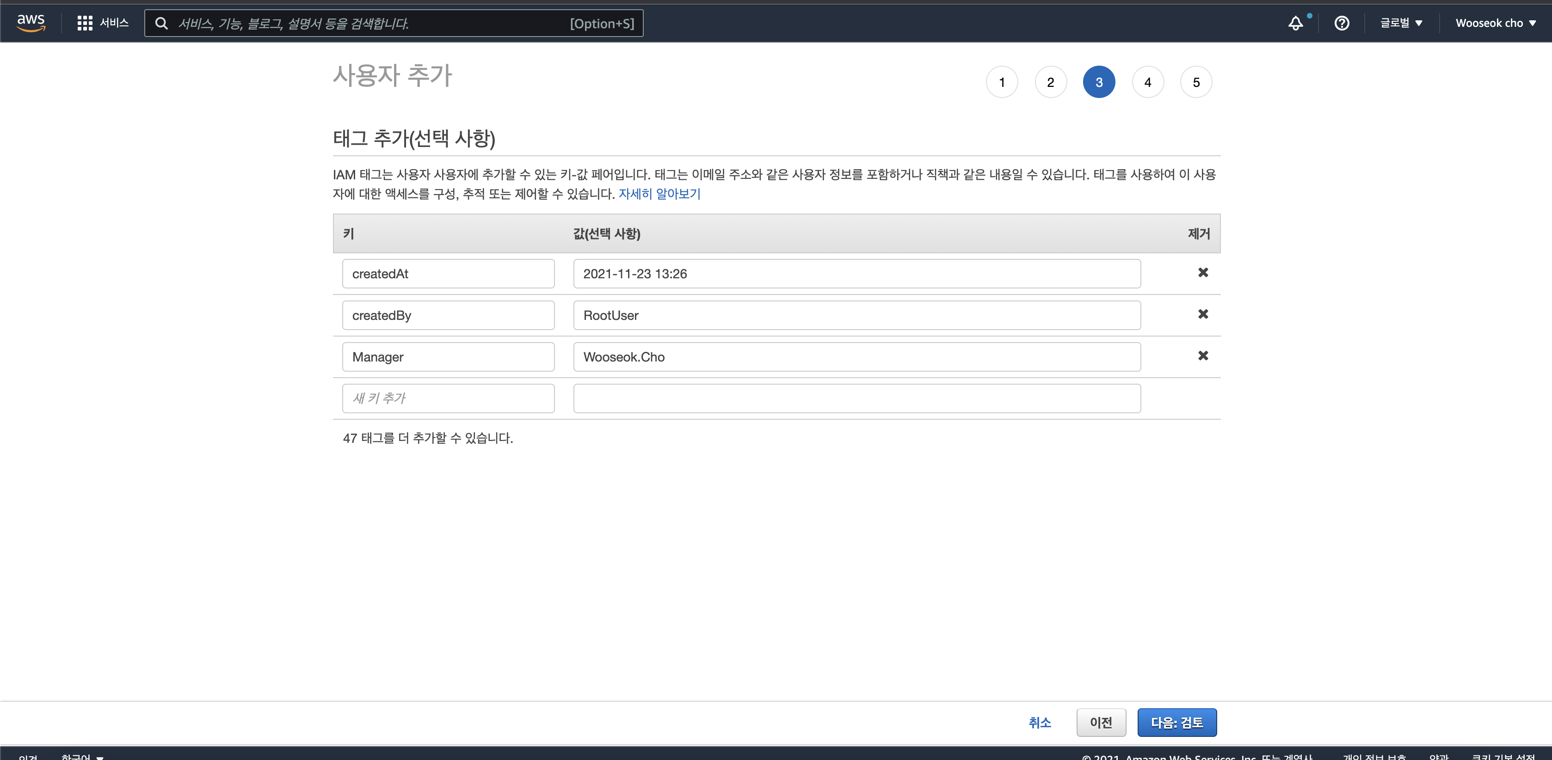This screenshot has height=760, width=1552.
Task: Open the notifications bell icon
Action: (x=1295, y=24)
